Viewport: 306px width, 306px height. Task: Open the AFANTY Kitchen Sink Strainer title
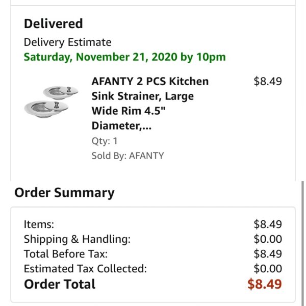[x=150, y=104]
